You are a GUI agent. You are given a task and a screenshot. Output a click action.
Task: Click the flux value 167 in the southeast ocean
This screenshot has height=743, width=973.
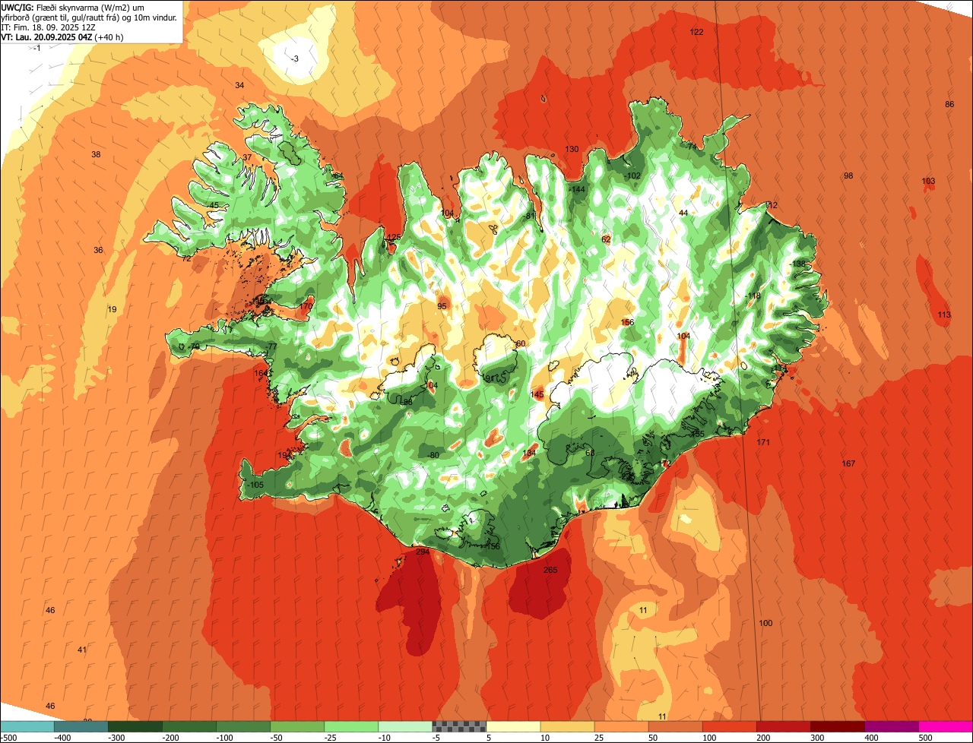pos(848,463)
